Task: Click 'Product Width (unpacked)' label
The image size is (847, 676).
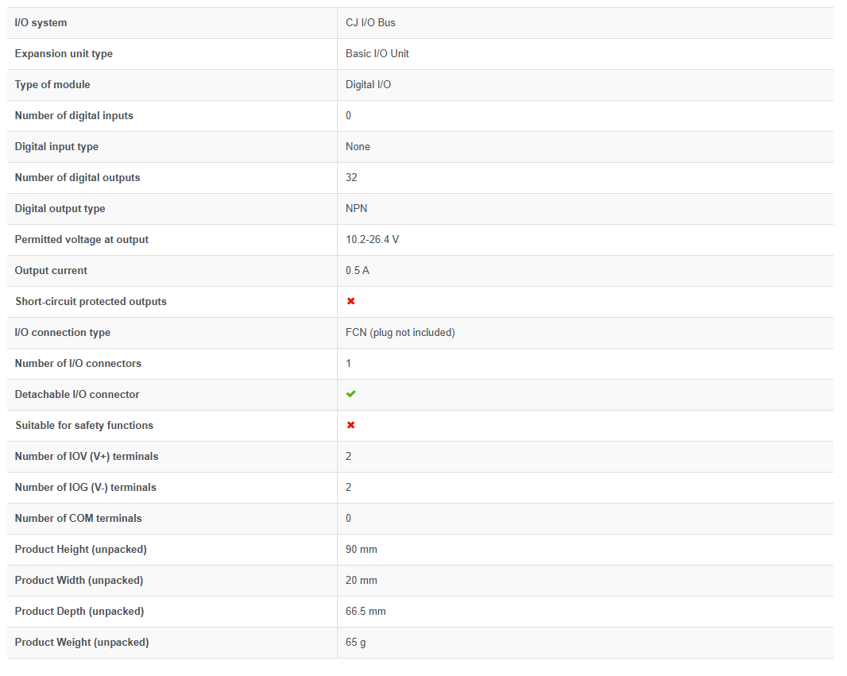Action: [79, 581]
